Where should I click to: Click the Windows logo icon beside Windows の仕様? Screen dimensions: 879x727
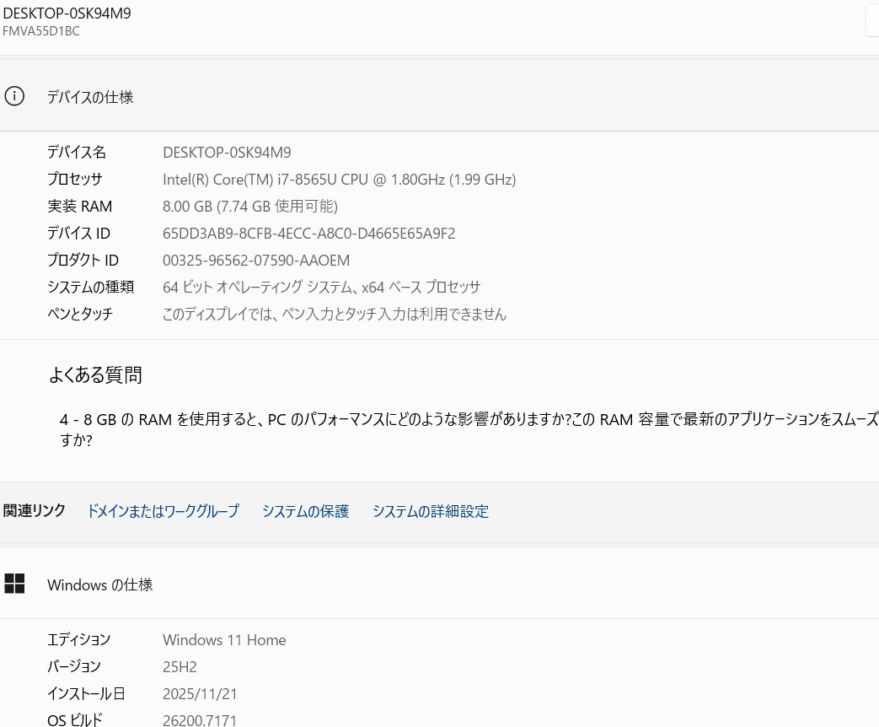(14, 584)
